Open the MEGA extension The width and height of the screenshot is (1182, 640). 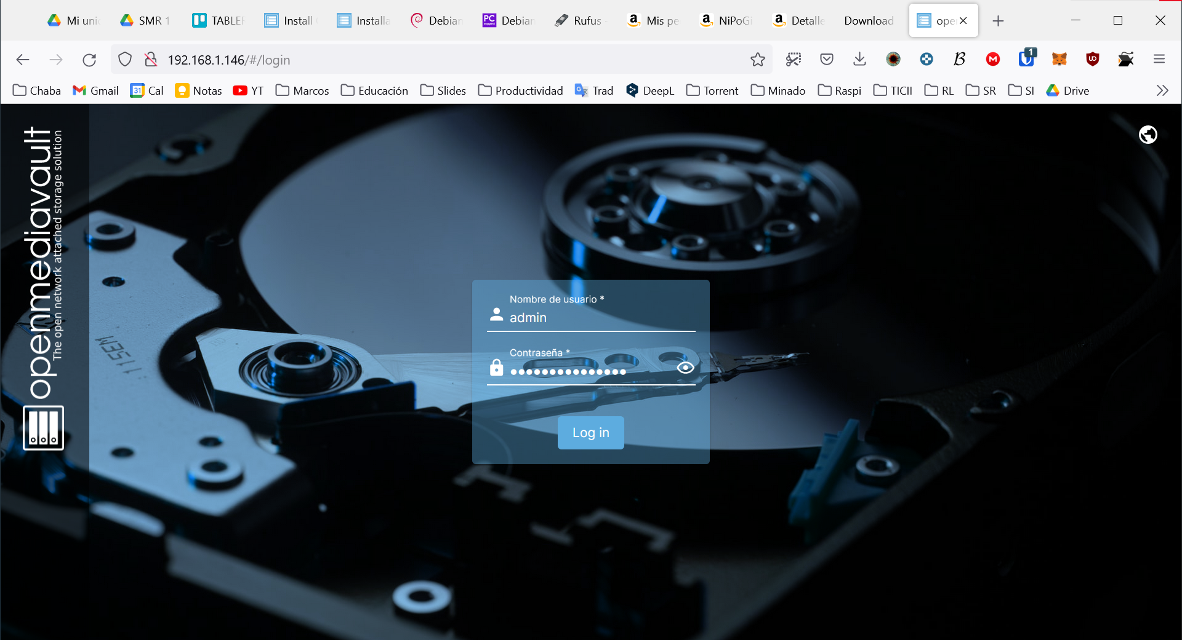(993, 60)
